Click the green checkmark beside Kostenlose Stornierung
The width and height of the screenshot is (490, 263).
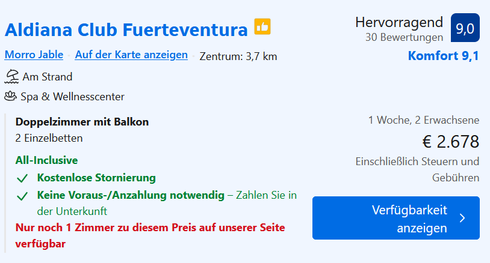click(x=23, y=178)
